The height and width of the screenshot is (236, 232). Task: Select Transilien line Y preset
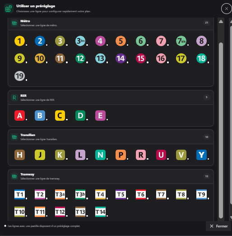pos(201,155)
